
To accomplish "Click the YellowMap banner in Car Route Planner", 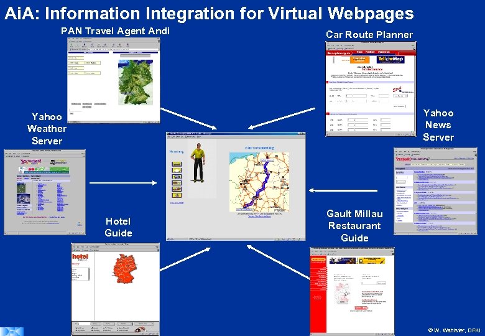I will [x=390, y=58].
